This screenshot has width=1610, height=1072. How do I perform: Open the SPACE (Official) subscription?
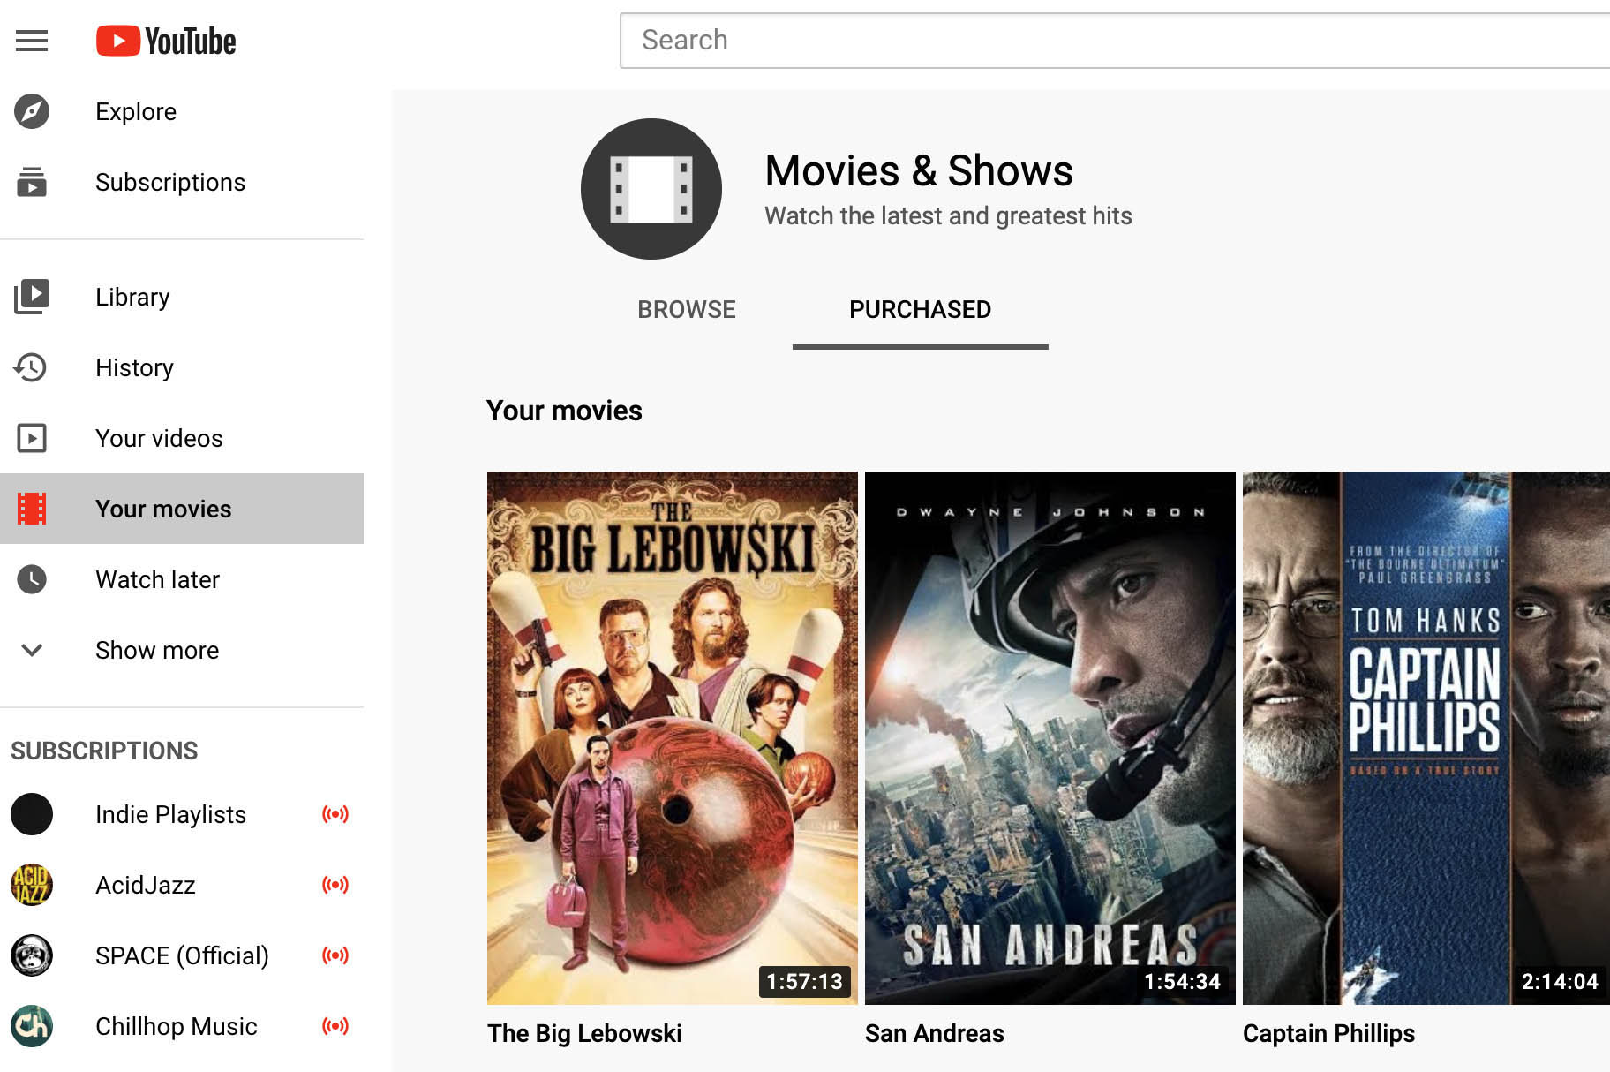click(x=182, y=955)
